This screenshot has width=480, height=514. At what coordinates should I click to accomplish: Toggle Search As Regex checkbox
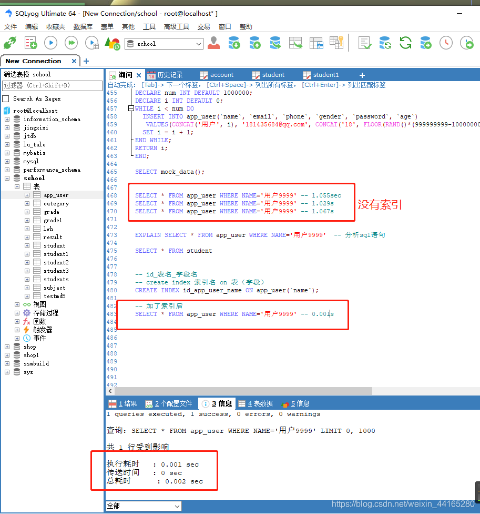click(x=6, y=98)
